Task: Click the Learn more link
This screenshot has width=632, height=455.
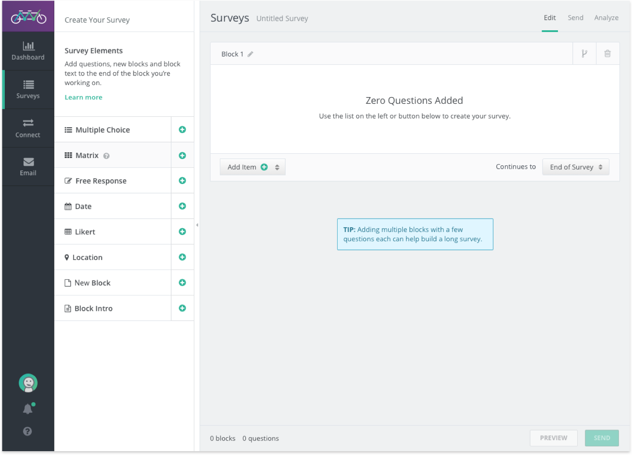Action: point(83,98)
